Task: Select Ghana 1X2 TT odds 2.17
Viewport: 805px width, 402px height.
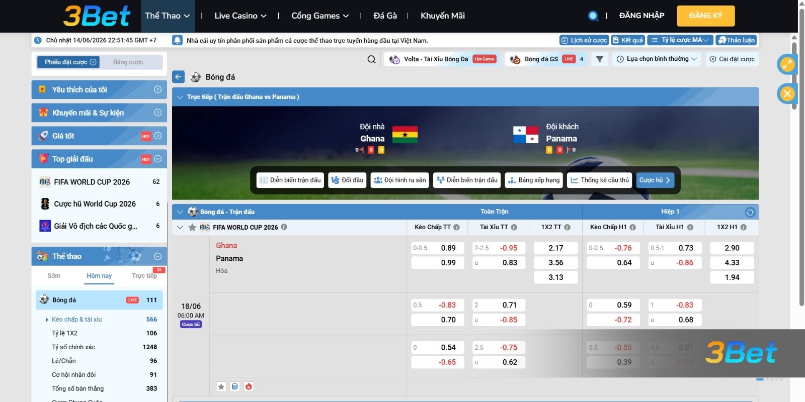Action: (x=555, y=248)
